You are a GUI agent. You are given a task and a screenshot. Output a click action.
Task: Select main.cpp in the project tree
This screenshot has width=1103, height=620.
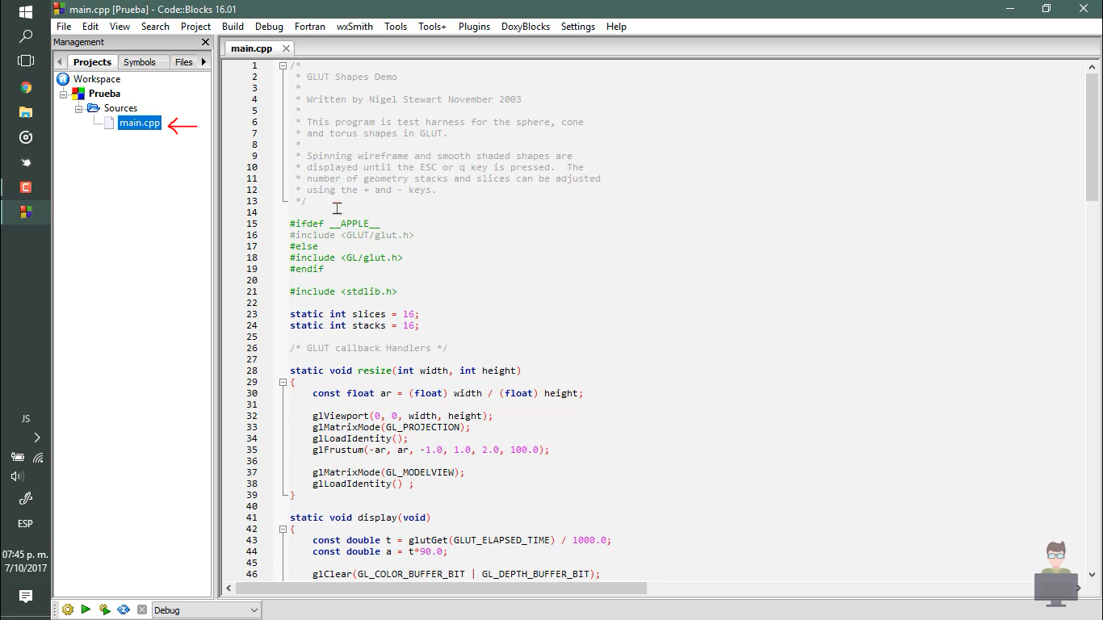point(139,123)
